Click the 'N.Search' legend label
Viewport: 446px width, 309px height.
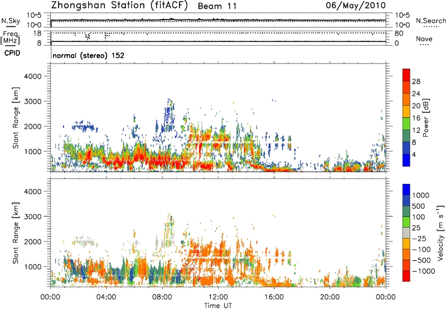(430, 21)
